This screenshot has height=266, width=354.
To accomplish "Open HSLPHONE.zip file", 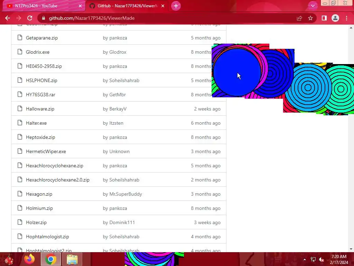I will pyautogui.click(x=41, y=80).
